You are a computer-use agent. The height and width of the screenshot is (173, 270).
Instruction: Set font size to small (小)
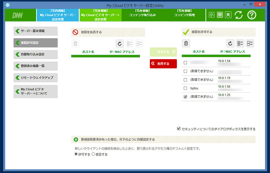[212, 15]
